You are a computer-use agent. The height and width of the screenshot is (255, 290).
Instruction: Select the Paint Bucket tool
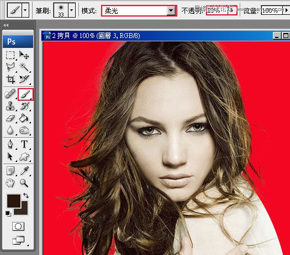click(x=24, y=118)
